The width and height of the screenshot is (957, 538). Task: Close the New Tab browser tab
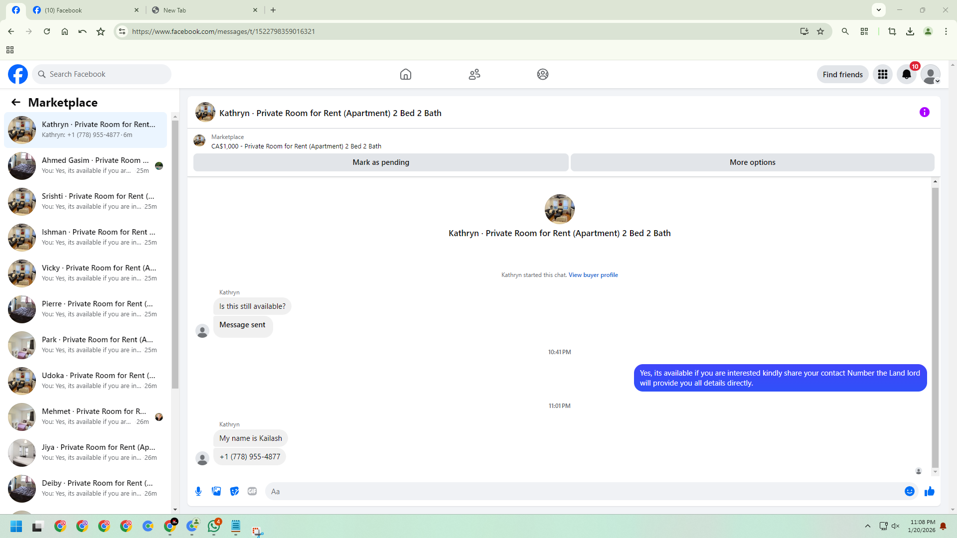click(x=255, y=10)
